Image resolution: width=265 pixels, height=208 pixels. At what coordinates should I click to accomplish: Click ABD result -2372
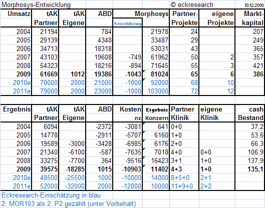tap(103, 126)
